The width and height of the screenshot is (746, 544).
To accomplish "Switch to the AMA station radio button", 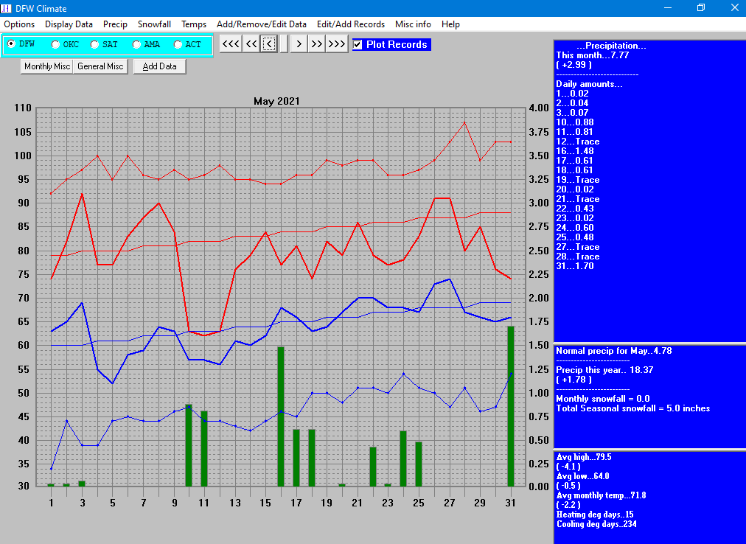I will 136,44.
